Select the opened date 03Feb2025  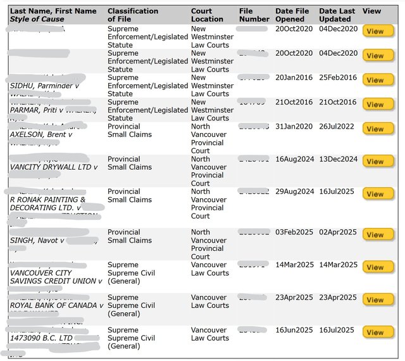tap(294, 232)
